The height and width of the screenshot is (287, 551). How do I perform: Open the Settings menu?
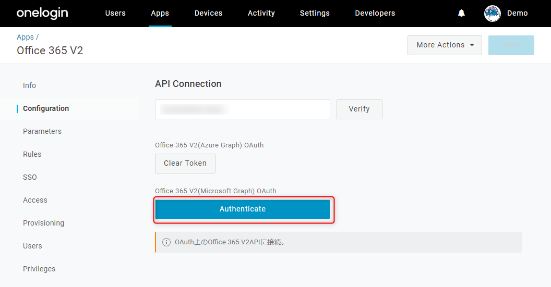point(315,14)
